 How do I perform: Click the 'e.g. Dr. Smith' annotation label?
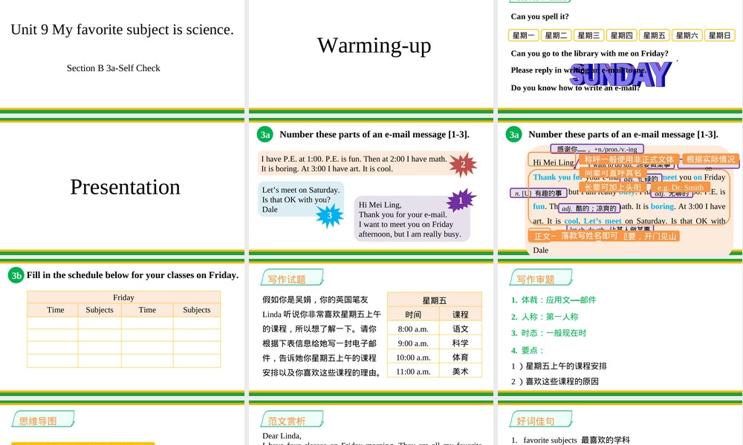point(680,187)
